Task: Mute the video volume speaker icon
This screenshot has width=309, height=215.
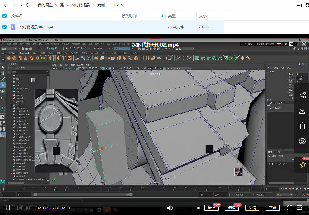Action: (x=170, y=208)
